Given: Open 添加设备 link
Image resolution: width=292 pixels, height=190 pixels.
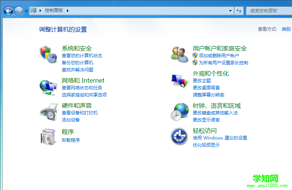Looking at the screenshot, I should tap(71, 120).
